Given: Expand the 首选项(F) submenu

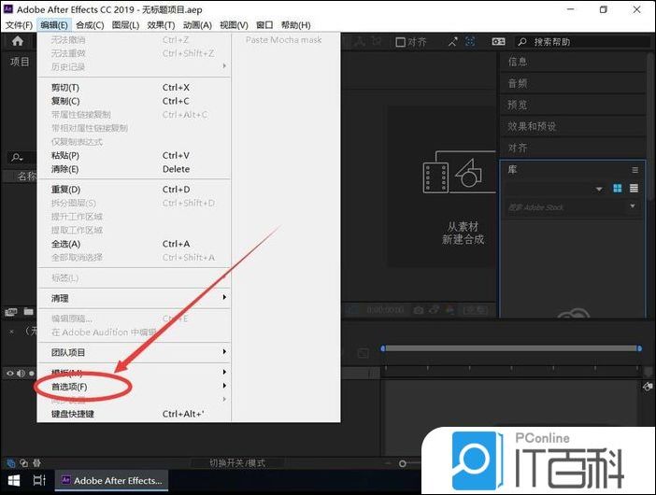Looking at the screenshot, I should point(69,387).
